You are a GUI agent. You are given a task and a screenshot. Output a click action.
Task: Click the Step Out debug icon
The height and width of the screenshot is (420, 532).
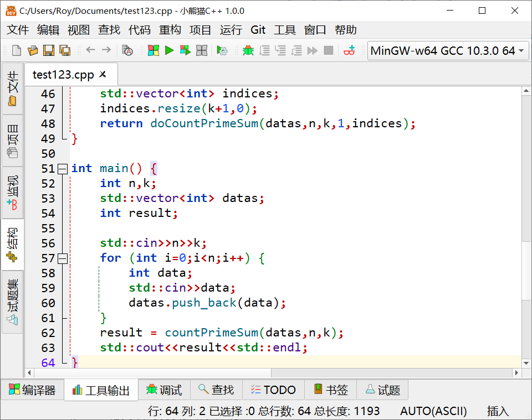pyautogui.click(x=296, y=50)
